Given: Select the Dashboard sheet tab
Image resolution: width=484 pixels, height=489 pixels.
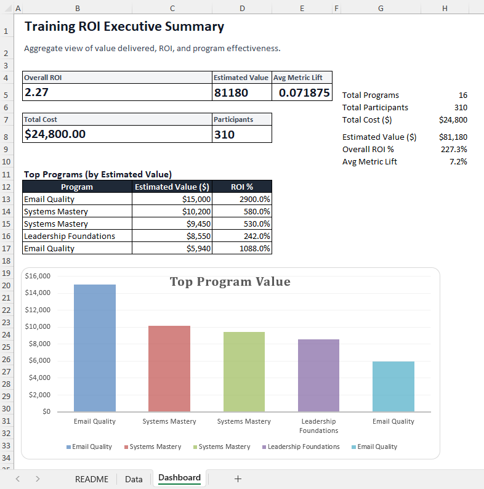Looking at the screenshot, I should (x=179, y=478).
